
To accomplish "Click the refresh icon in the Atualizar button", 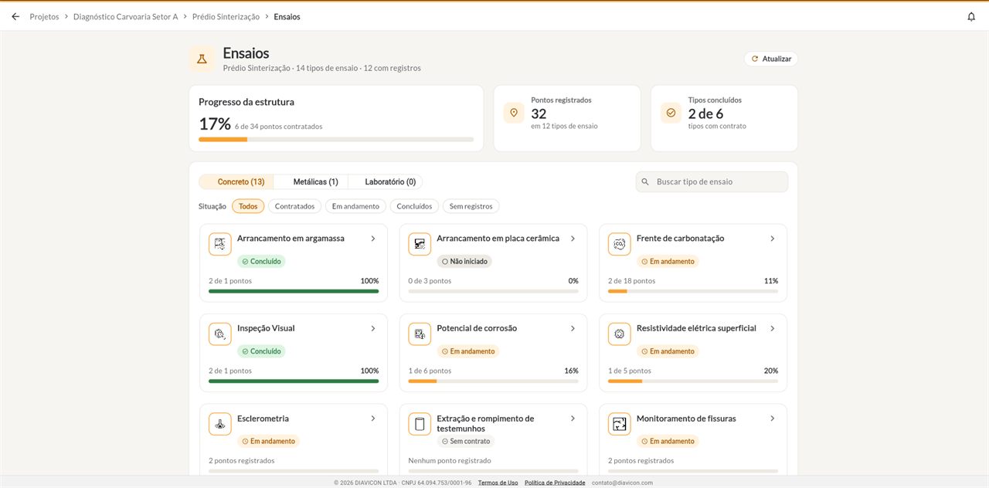I will tap(755, 59).
